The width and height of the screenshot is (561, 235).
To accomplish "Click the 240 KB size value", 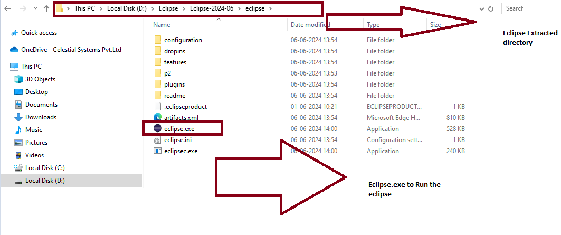I will tap(455, 151).
